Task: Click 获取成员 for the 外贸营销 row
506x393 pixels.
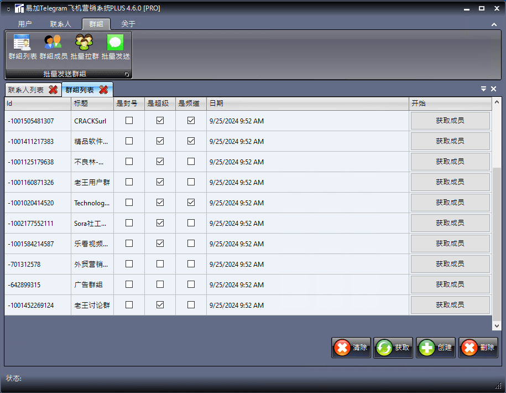Action: 450,264
